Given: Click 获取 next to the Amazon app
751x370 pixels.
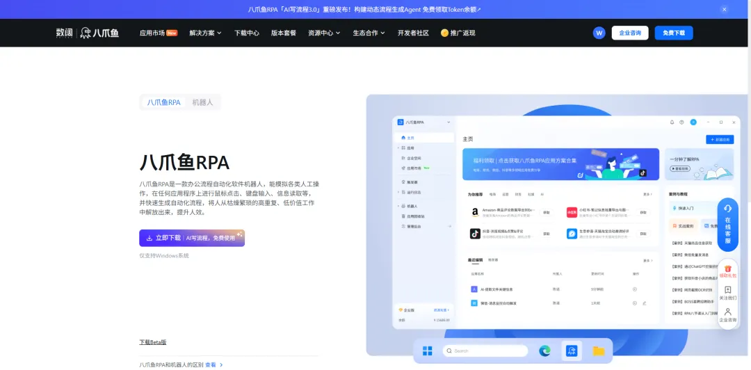Looking at the screenshot, I should [x=547, y=212].
